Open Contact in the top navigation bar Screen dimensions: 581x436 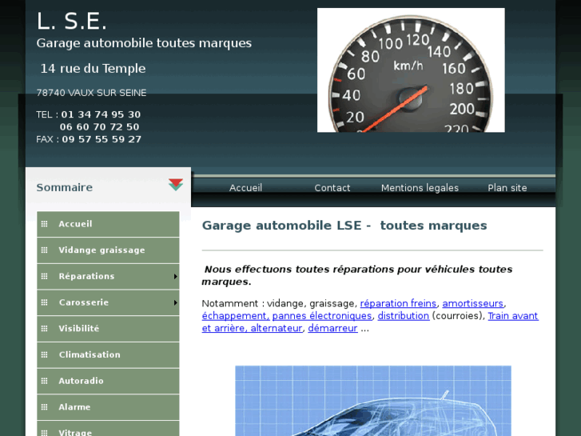click(332, 188)
